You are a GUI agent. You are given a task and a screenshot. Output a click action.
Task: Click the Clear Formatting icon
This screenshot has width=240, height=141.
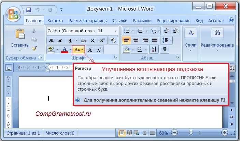(x=113, y=40)
